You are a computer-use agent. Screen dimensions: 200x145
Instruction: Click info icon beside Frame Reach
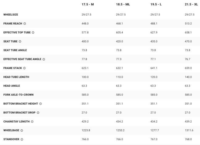coord(25,24)
